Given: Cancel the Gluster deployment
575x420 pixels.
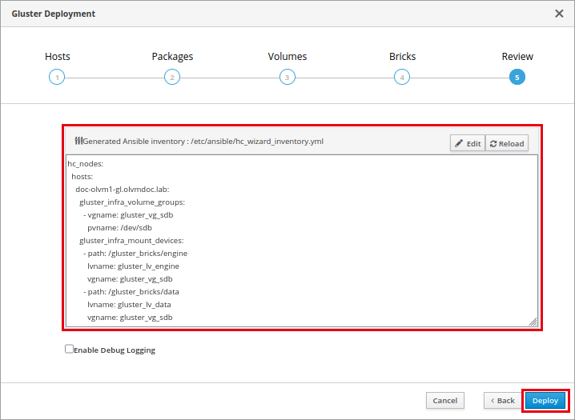Looking at the screenshot, I should coord(444,401).
